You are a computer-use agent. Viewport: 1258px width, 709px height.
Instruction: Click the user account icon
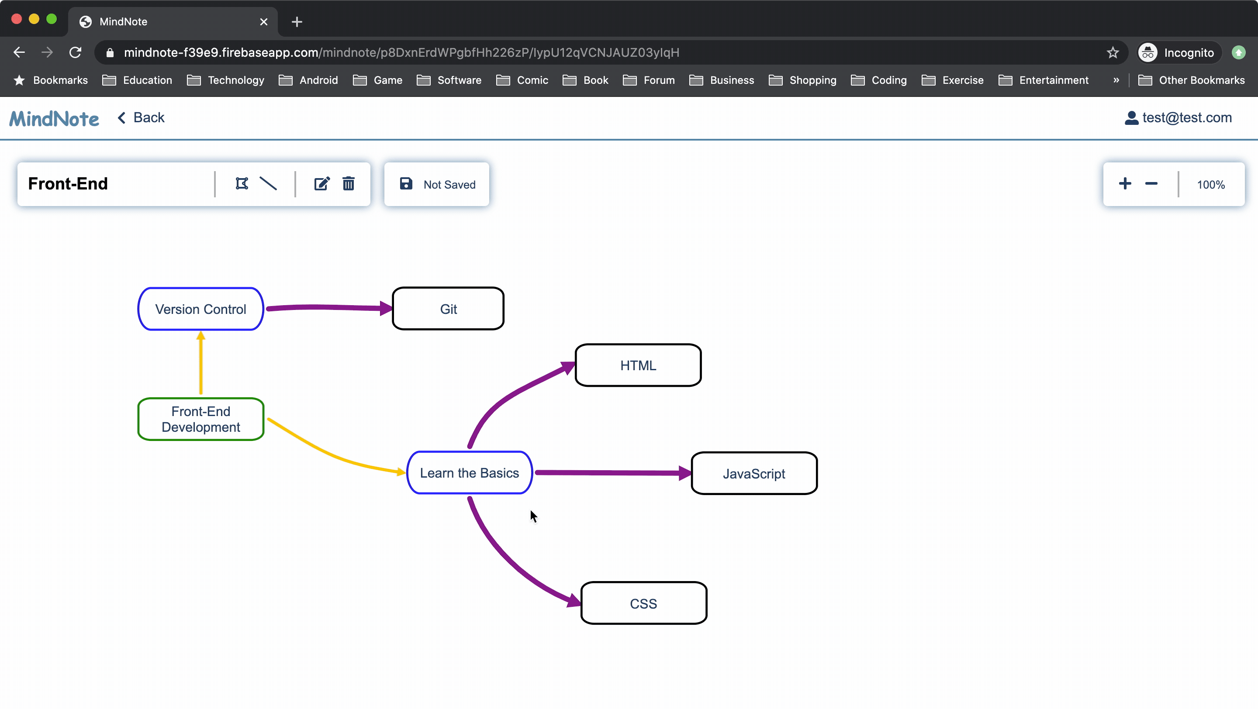pos(1131,117)
